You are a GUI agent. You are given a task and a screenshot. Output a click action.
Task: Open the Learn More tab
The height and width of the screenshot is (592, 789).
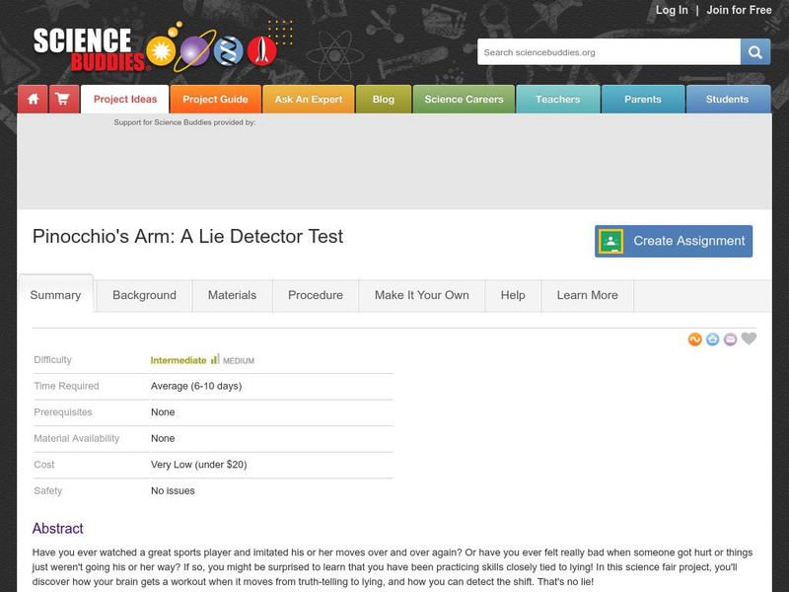pos(587,295)
